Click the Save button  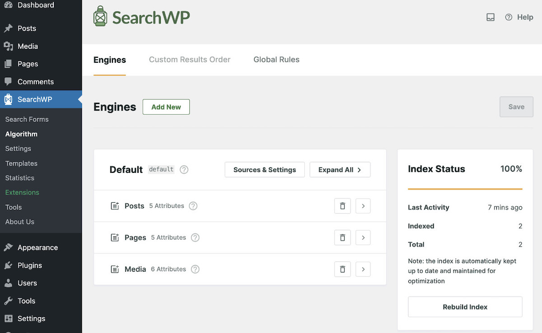pos(516,107)
